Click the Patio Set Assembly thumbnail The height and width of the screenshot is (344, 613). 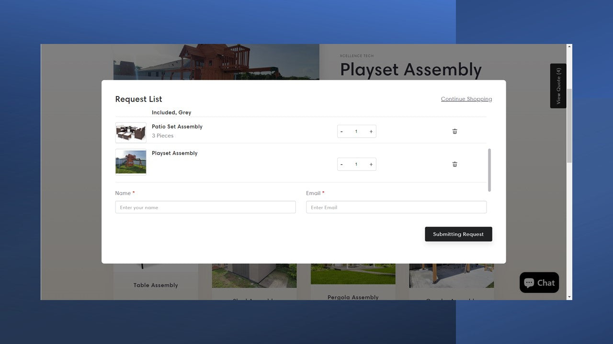pyautogui.click(x=131, y=132)
